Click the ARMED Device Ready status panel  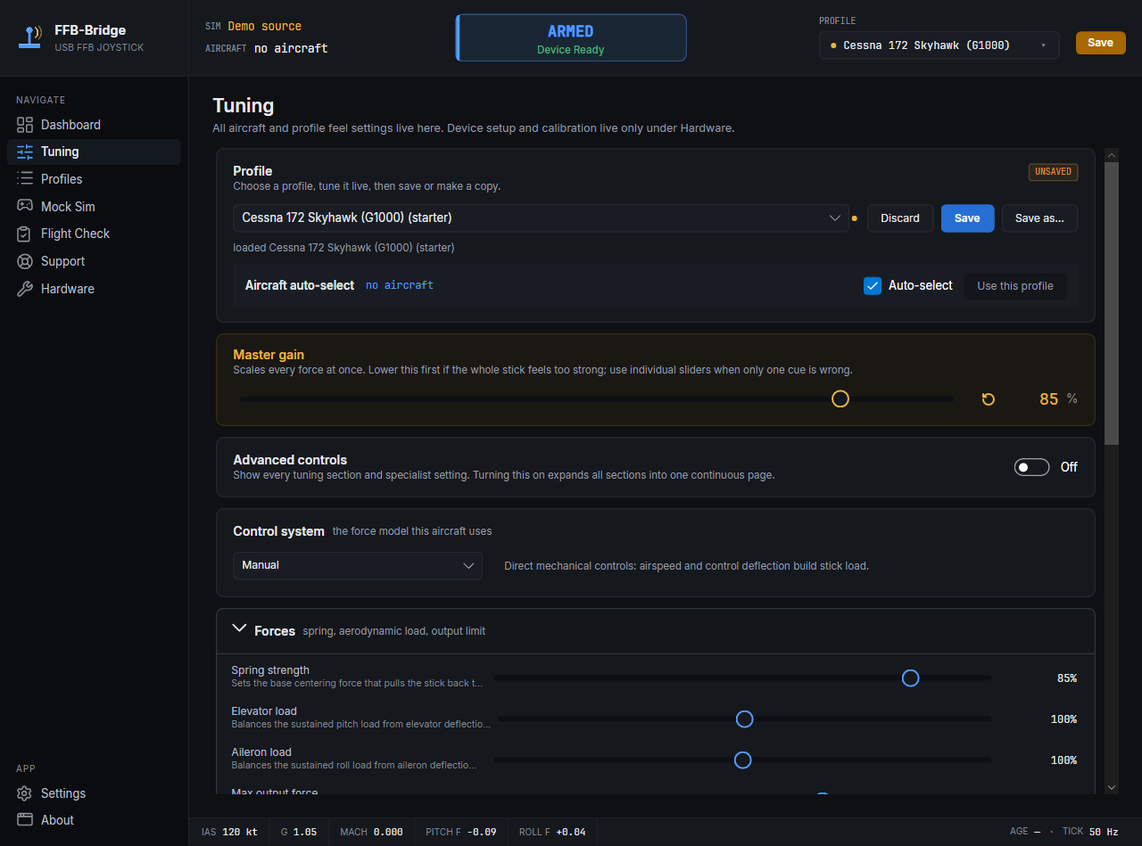click(571, 37)
